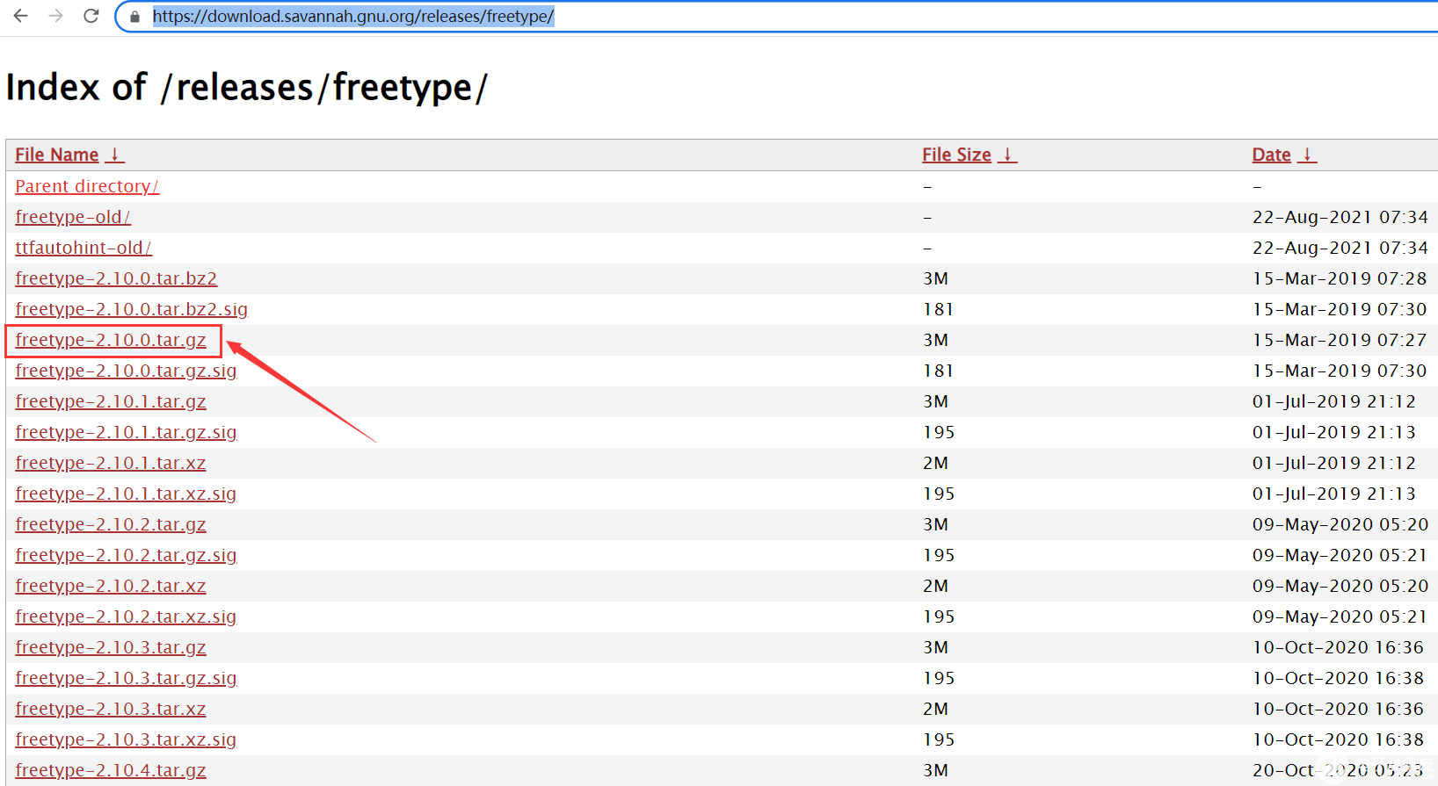Open the freetype-old/ folder
The width and height of the screenshot is (1438, 786).
[73, 217]
